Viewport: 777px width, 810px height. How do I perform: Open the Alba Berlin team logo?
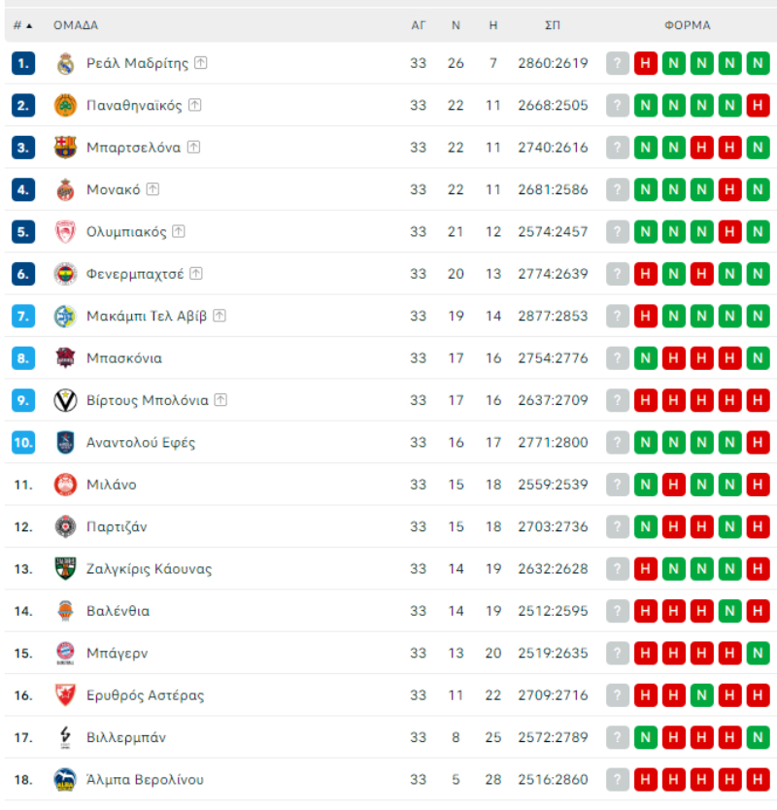coord(65,780)
